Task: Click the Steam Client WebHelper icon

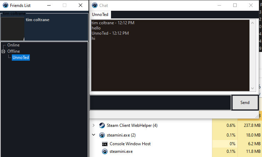Action: pos(102,125)
